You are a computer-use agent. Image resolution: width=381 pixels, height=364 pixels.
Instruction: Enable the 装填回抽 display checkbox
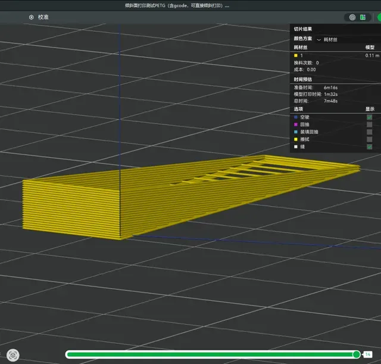(x=369, y=132)
